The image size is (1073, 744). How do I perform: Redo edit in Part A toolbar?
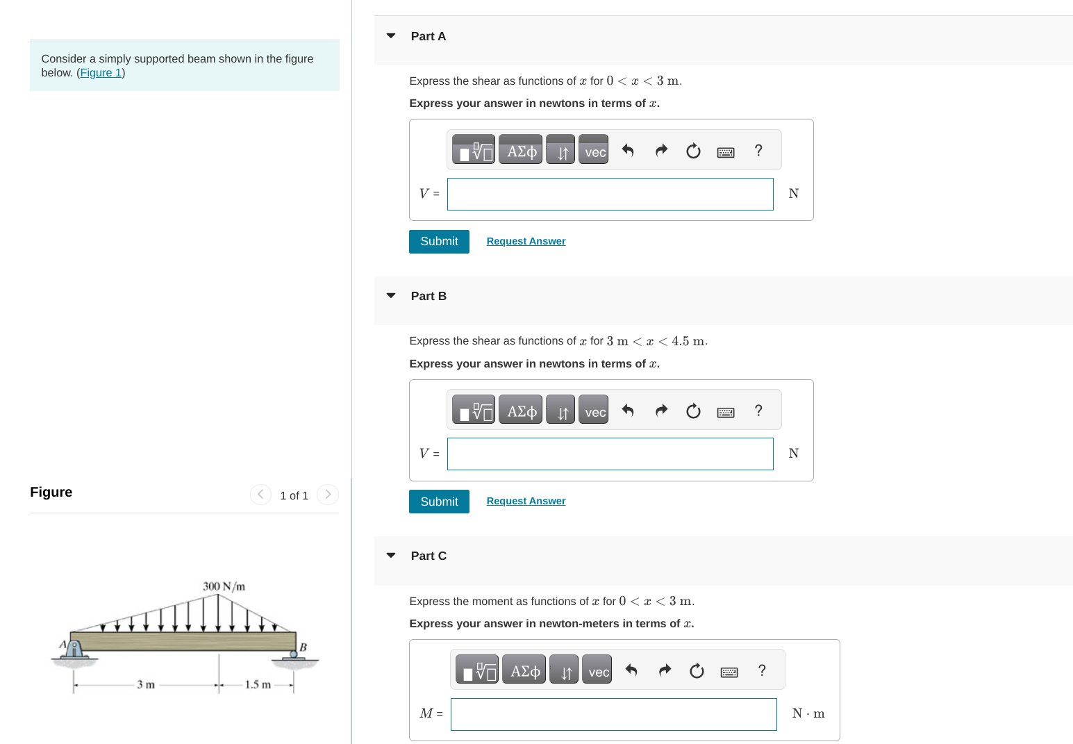pos(661,150)
